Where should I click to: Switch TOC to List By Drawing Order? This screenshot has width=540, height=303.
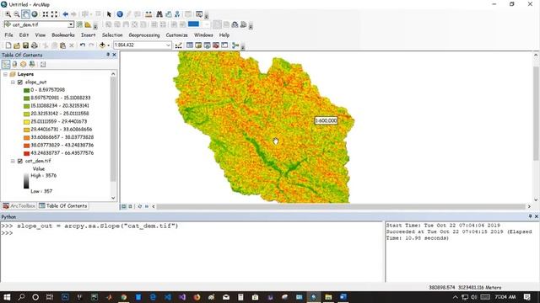click(x=6, y=64)
